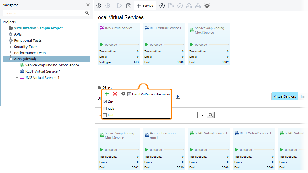This screenshot has height=173, width=308.
Task: Enable the rack server checkbox
Action: 104,108
